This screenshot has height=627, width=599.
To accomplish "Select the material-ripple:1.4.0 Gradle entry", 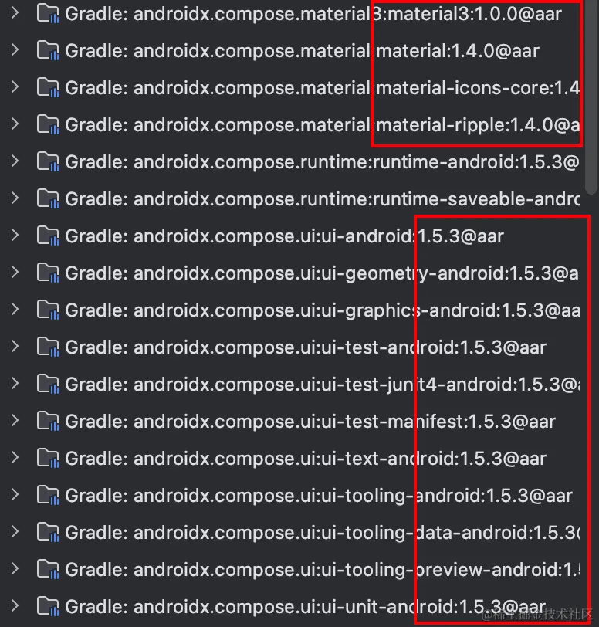I will pos(323,126).
